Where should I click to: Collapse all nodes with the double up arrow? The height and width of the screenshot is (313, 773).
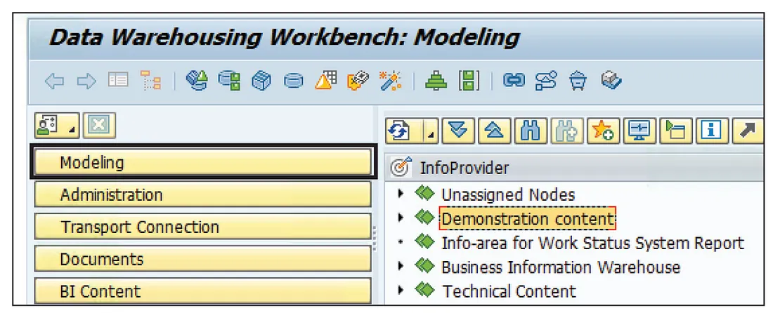(494, 131)
